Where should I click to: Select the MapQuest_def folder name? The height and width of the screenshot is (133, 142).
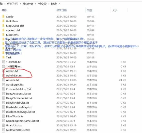15,26
